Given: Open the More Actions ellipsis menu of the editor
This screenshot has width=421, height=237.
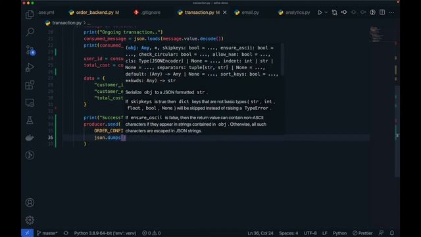Looking at the screenshot, I should [392, 13].
